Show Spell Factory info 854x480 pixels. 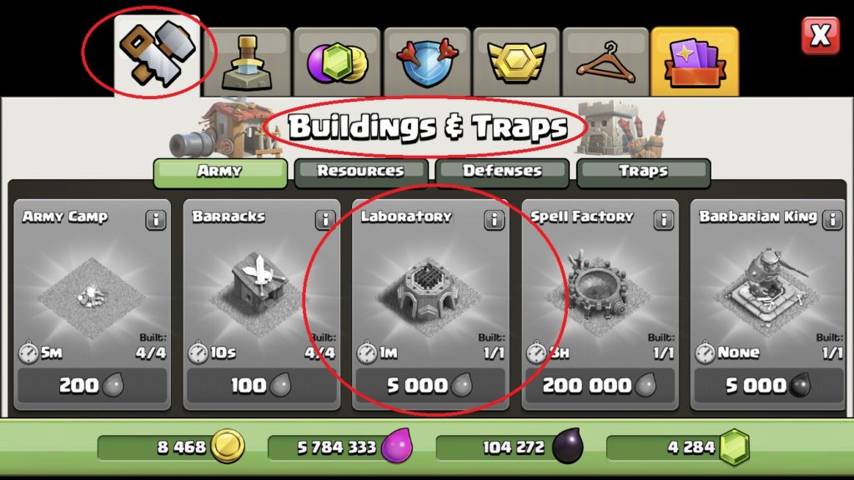663,220
